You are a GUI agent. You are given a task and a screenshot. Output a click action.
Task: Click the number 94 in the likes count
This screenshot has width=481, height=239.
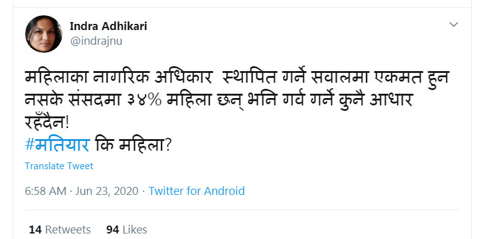coord(113,229)
